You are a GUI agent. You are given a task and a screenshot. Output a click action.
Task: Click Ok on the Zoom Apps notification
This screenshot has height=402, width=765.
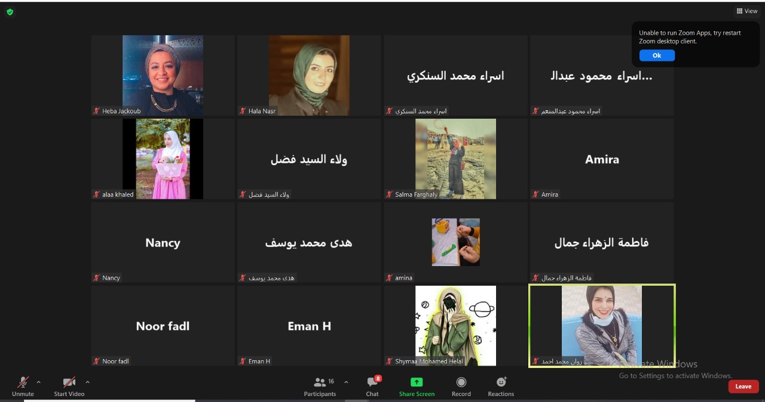[x=657, y=55]
